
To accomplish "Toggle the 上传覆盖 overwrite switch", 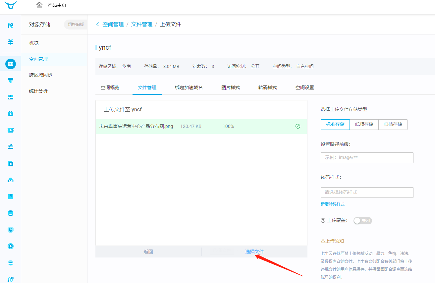I will [362, 221].
